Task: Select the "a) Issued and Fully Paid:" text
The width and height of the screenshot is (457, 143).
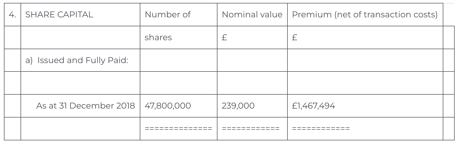Action: click(x=77, y=60)
